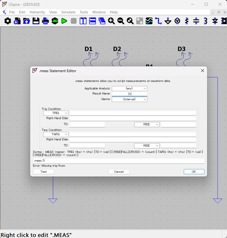227x238 pixels.
Task: Place a Diode component
Action: click(x=215, y=21)
